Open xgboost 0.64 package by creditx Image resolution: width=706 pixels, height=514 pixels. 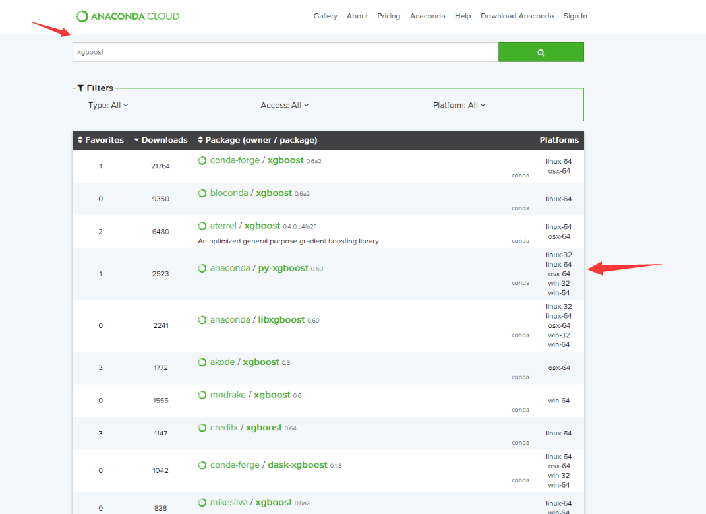click(x=264, y=428)
